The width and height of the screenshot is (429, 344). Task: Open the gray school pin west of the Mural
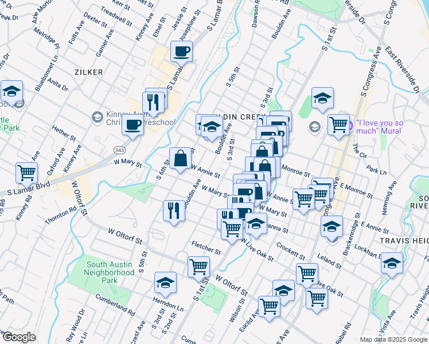pos(315,127)
